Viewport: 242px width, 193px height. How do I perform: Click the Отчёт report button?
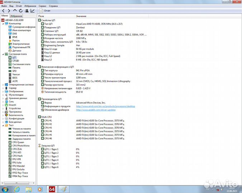(45, 11)
